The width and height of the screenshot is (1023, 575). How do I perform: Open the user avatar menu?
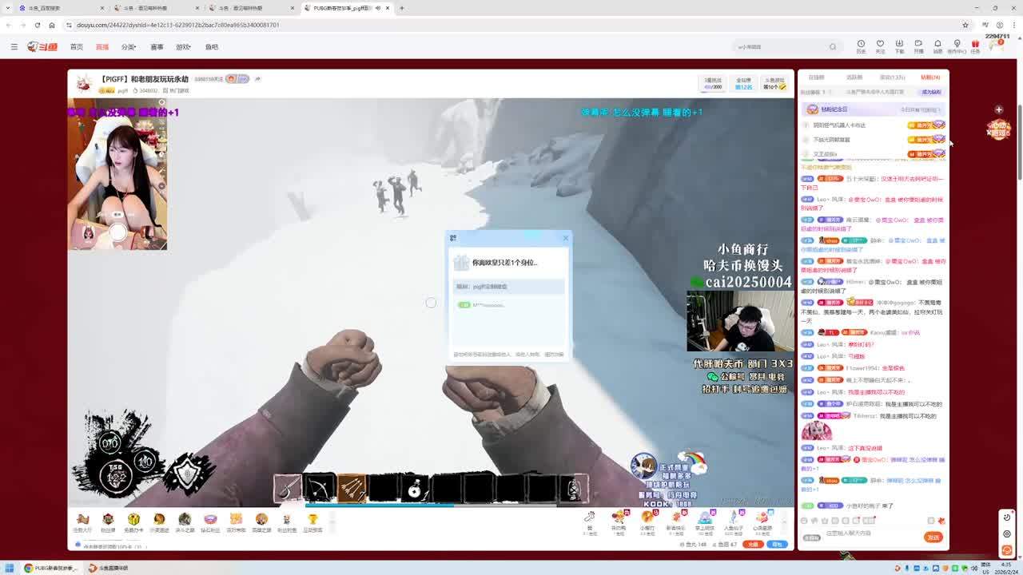pyautogui.click(x=997, y=45)
